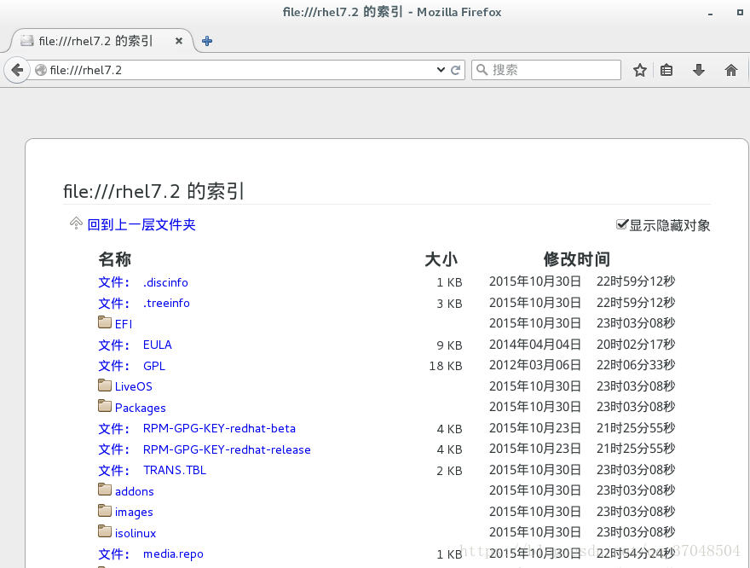The width and height of the screenshot is (750, 568).
Task: Click the globe site identity icon
Action: [41, 70]
